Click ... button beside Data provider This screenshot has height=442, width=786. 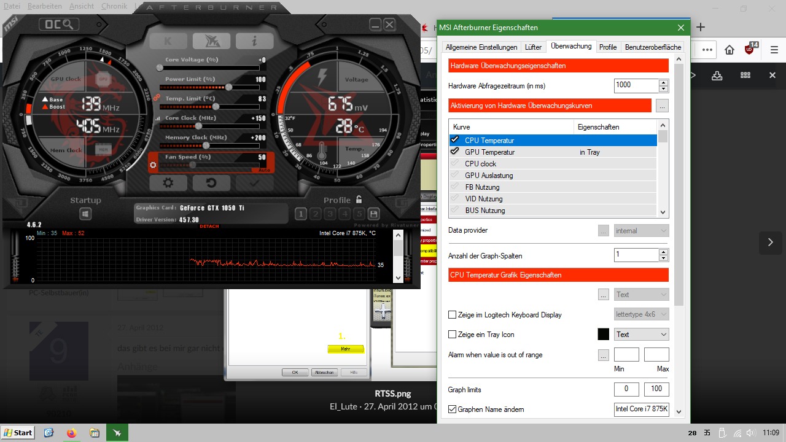[x=604, y=231]
